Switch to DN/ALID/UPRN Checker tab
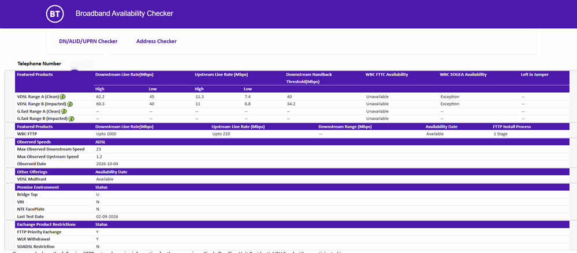The width and height of the screenshot is (577, 253). [88, 41]
